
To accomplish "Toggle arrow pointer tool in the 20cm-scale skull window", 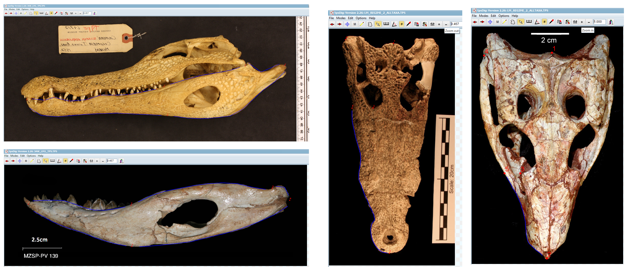I will pyautogui.click(x=378, y=24).
